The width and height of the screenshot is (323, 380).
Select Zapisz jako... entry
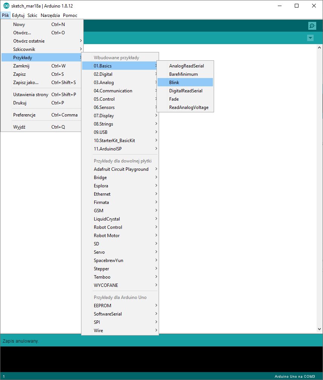41,83
